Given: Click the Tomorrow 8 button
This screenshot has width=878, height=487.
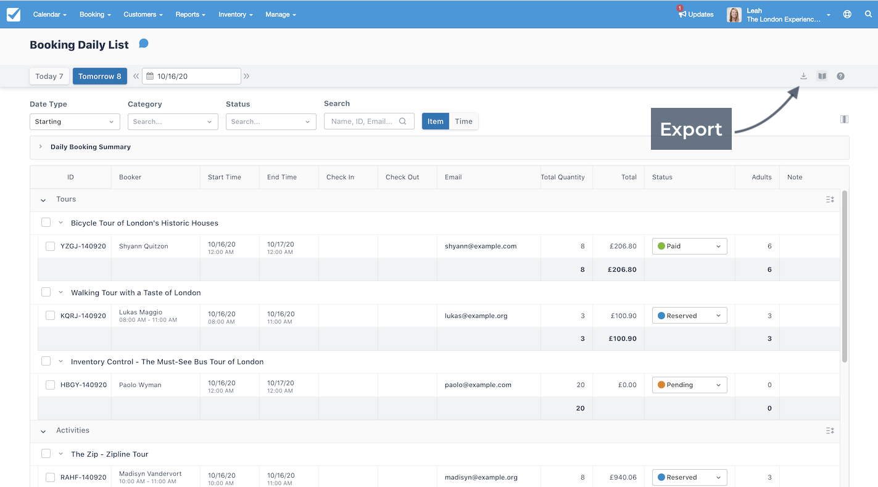Looking at the screenshot, I should point(100,76).
